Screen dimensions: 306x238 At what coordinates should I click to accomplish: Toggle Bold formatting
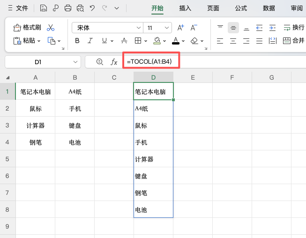point(77,41)
